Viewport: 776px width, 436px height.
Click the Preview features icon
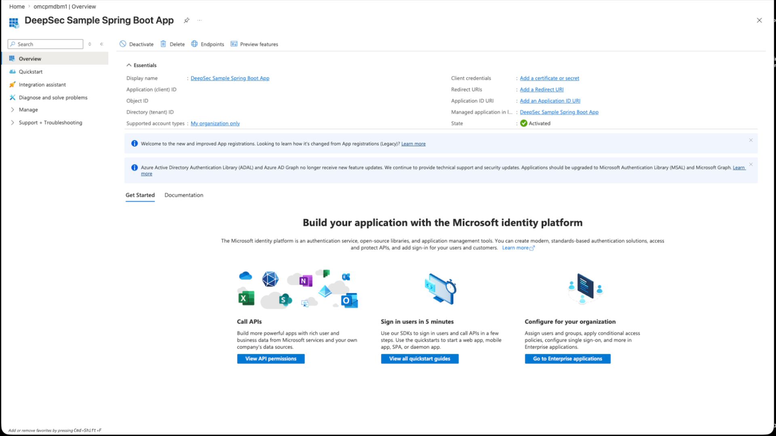[234, 44]
